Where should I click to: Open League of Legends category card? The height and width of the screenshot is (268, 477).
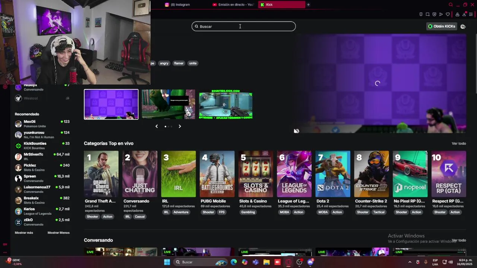pyautogui.click(x=294, y=174)
